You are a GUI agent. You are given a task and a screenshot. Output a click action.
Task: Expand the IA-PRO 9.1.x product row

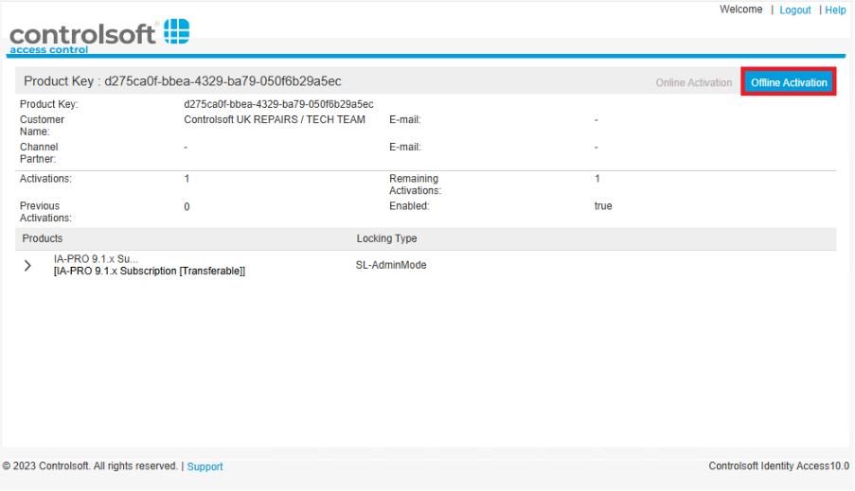coord(27,266)
